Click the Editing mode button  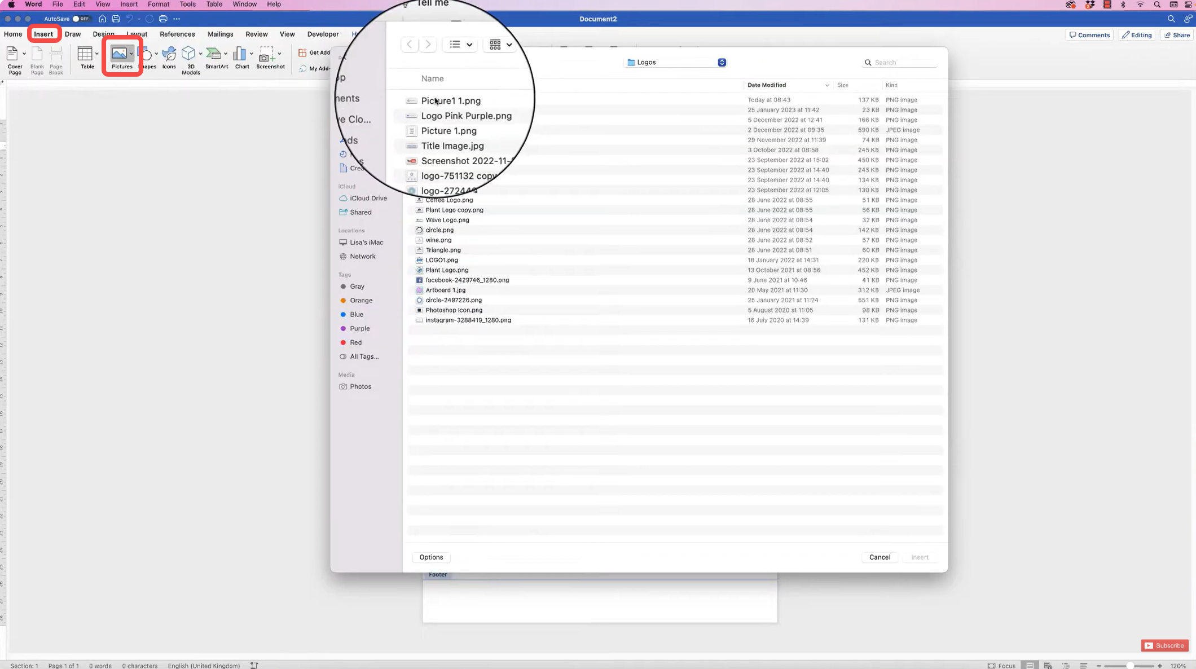(1137, 35)
